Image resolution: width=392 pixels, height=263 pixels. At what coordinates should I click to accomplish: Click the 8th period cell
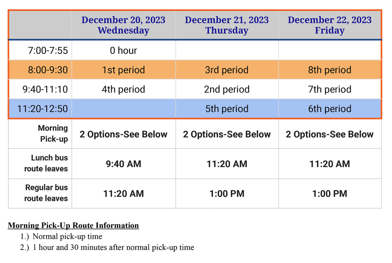(x=330, y=70)
